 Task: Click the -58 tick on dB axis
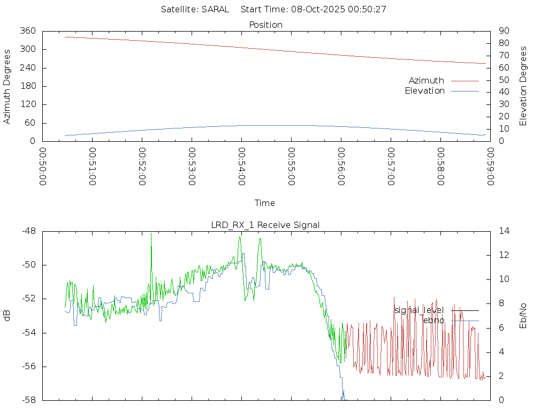click(28, 400)
